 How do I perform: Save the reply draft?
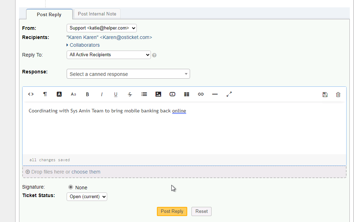tap(325, 95)
